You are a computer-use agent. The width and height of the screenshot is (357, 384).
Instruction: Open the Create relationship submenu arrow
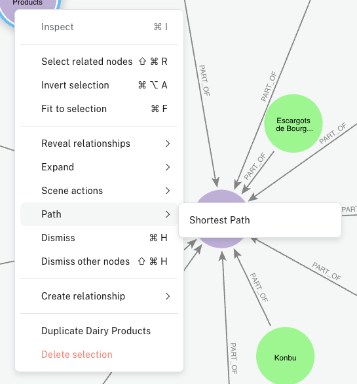tap(168, 296)
